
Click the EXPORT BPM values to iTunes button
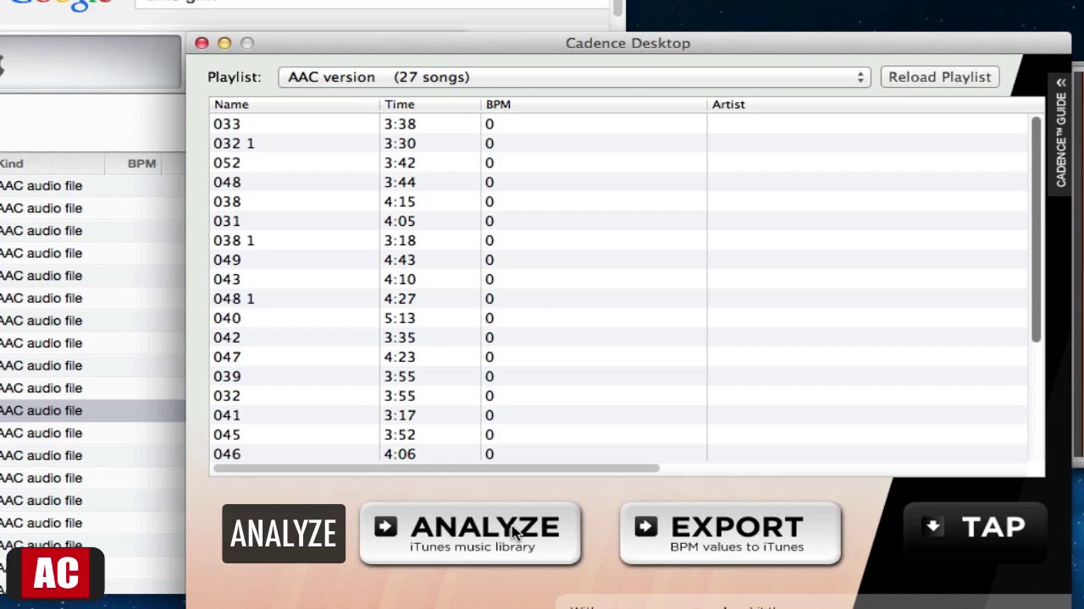(x=730, y=534)
